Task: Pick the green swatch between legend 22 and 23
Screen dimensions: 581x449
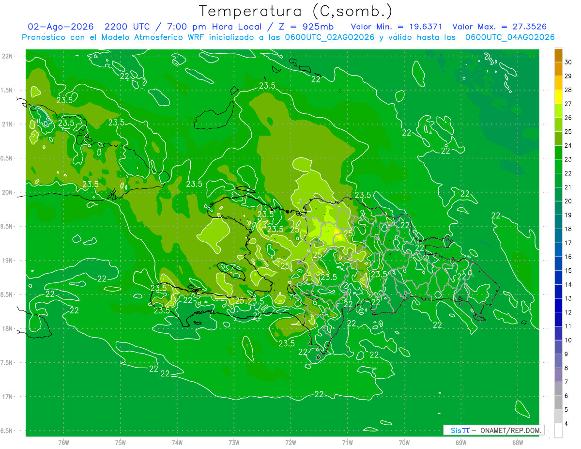Action: [558, 167]
